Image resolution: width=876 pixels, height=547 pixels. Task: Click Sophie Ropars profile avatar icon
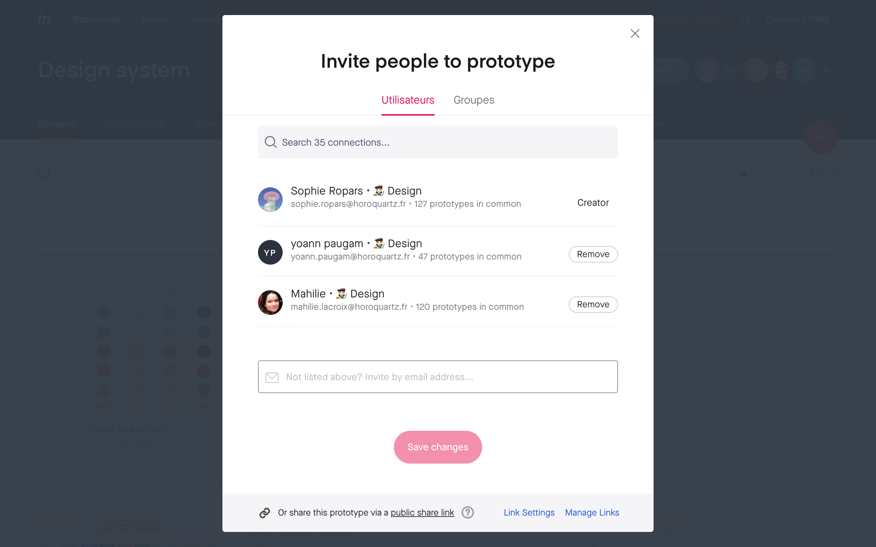[271, 199]
